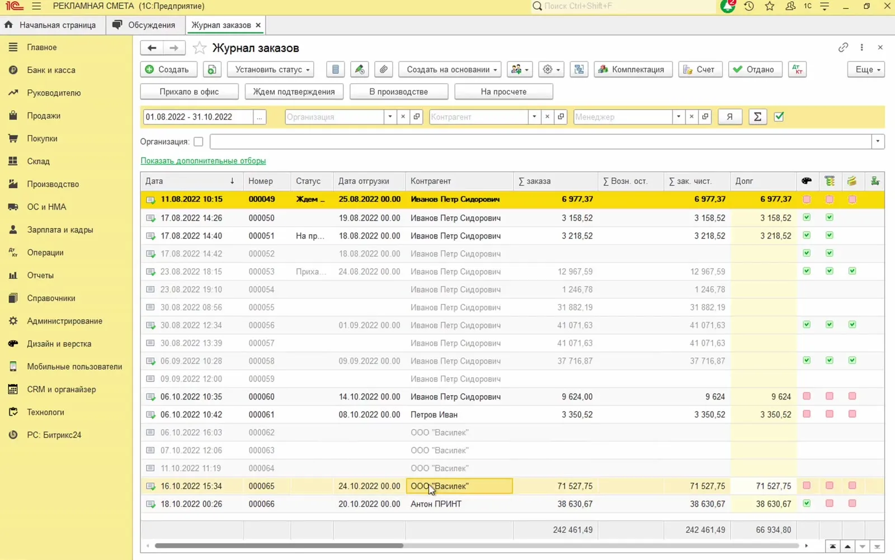The image size is (895, 560).
Task: Expand the gear settings dropdown in toolbar
Action: (551, 69)
